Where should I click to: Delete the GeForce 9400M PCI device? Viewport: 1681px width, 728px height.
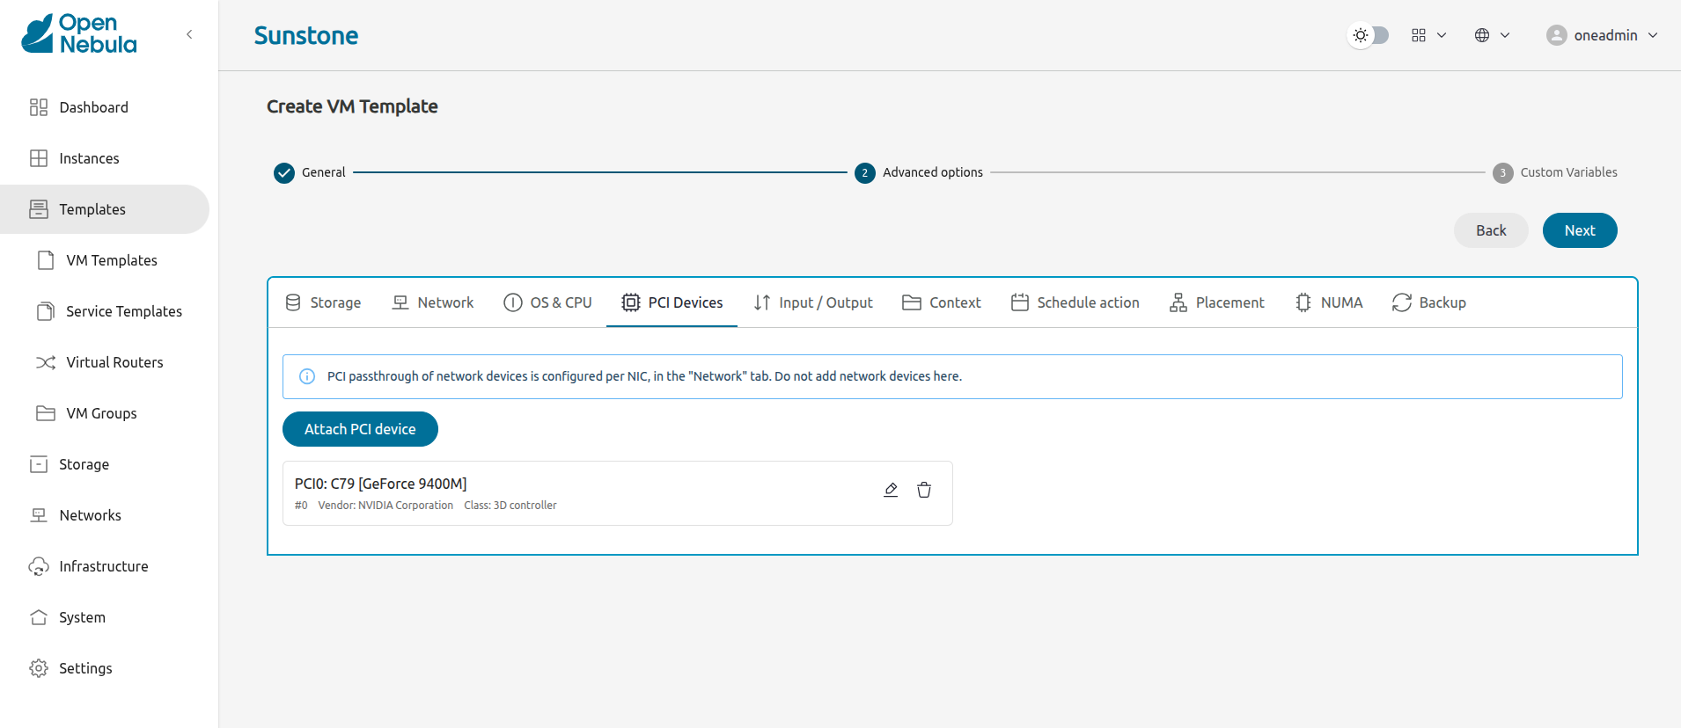924,490
